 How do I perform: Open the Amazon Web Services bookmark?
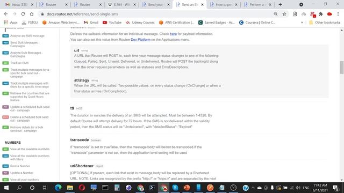61,23
